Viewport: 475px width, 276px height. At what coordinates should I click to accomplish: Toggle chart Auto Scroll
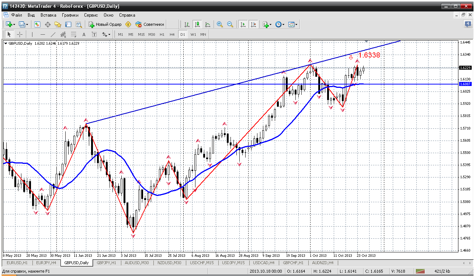[243, 24]
